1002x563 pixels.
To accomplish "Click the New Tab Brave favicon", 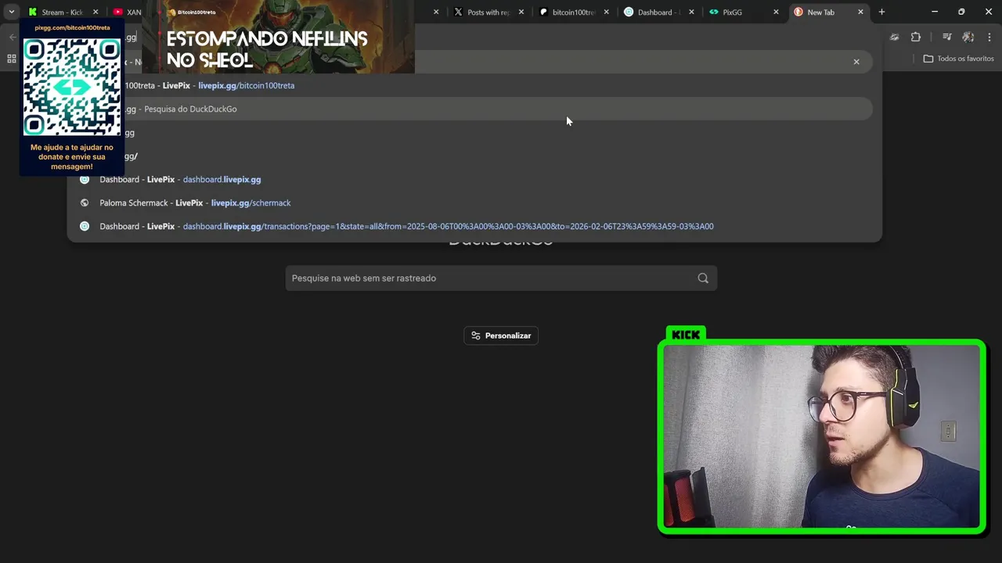I will (798, 12).
